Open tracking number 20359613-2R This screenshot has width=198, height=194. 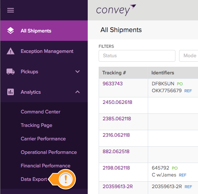[x=118, y=187]
